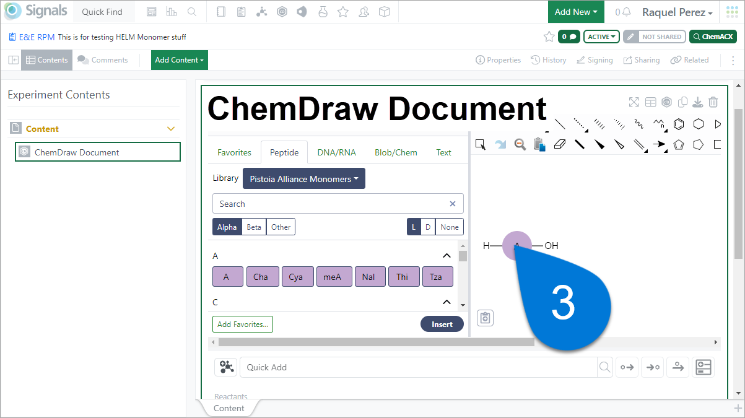
Task: Click the Insert button
Action: point(442,324)
